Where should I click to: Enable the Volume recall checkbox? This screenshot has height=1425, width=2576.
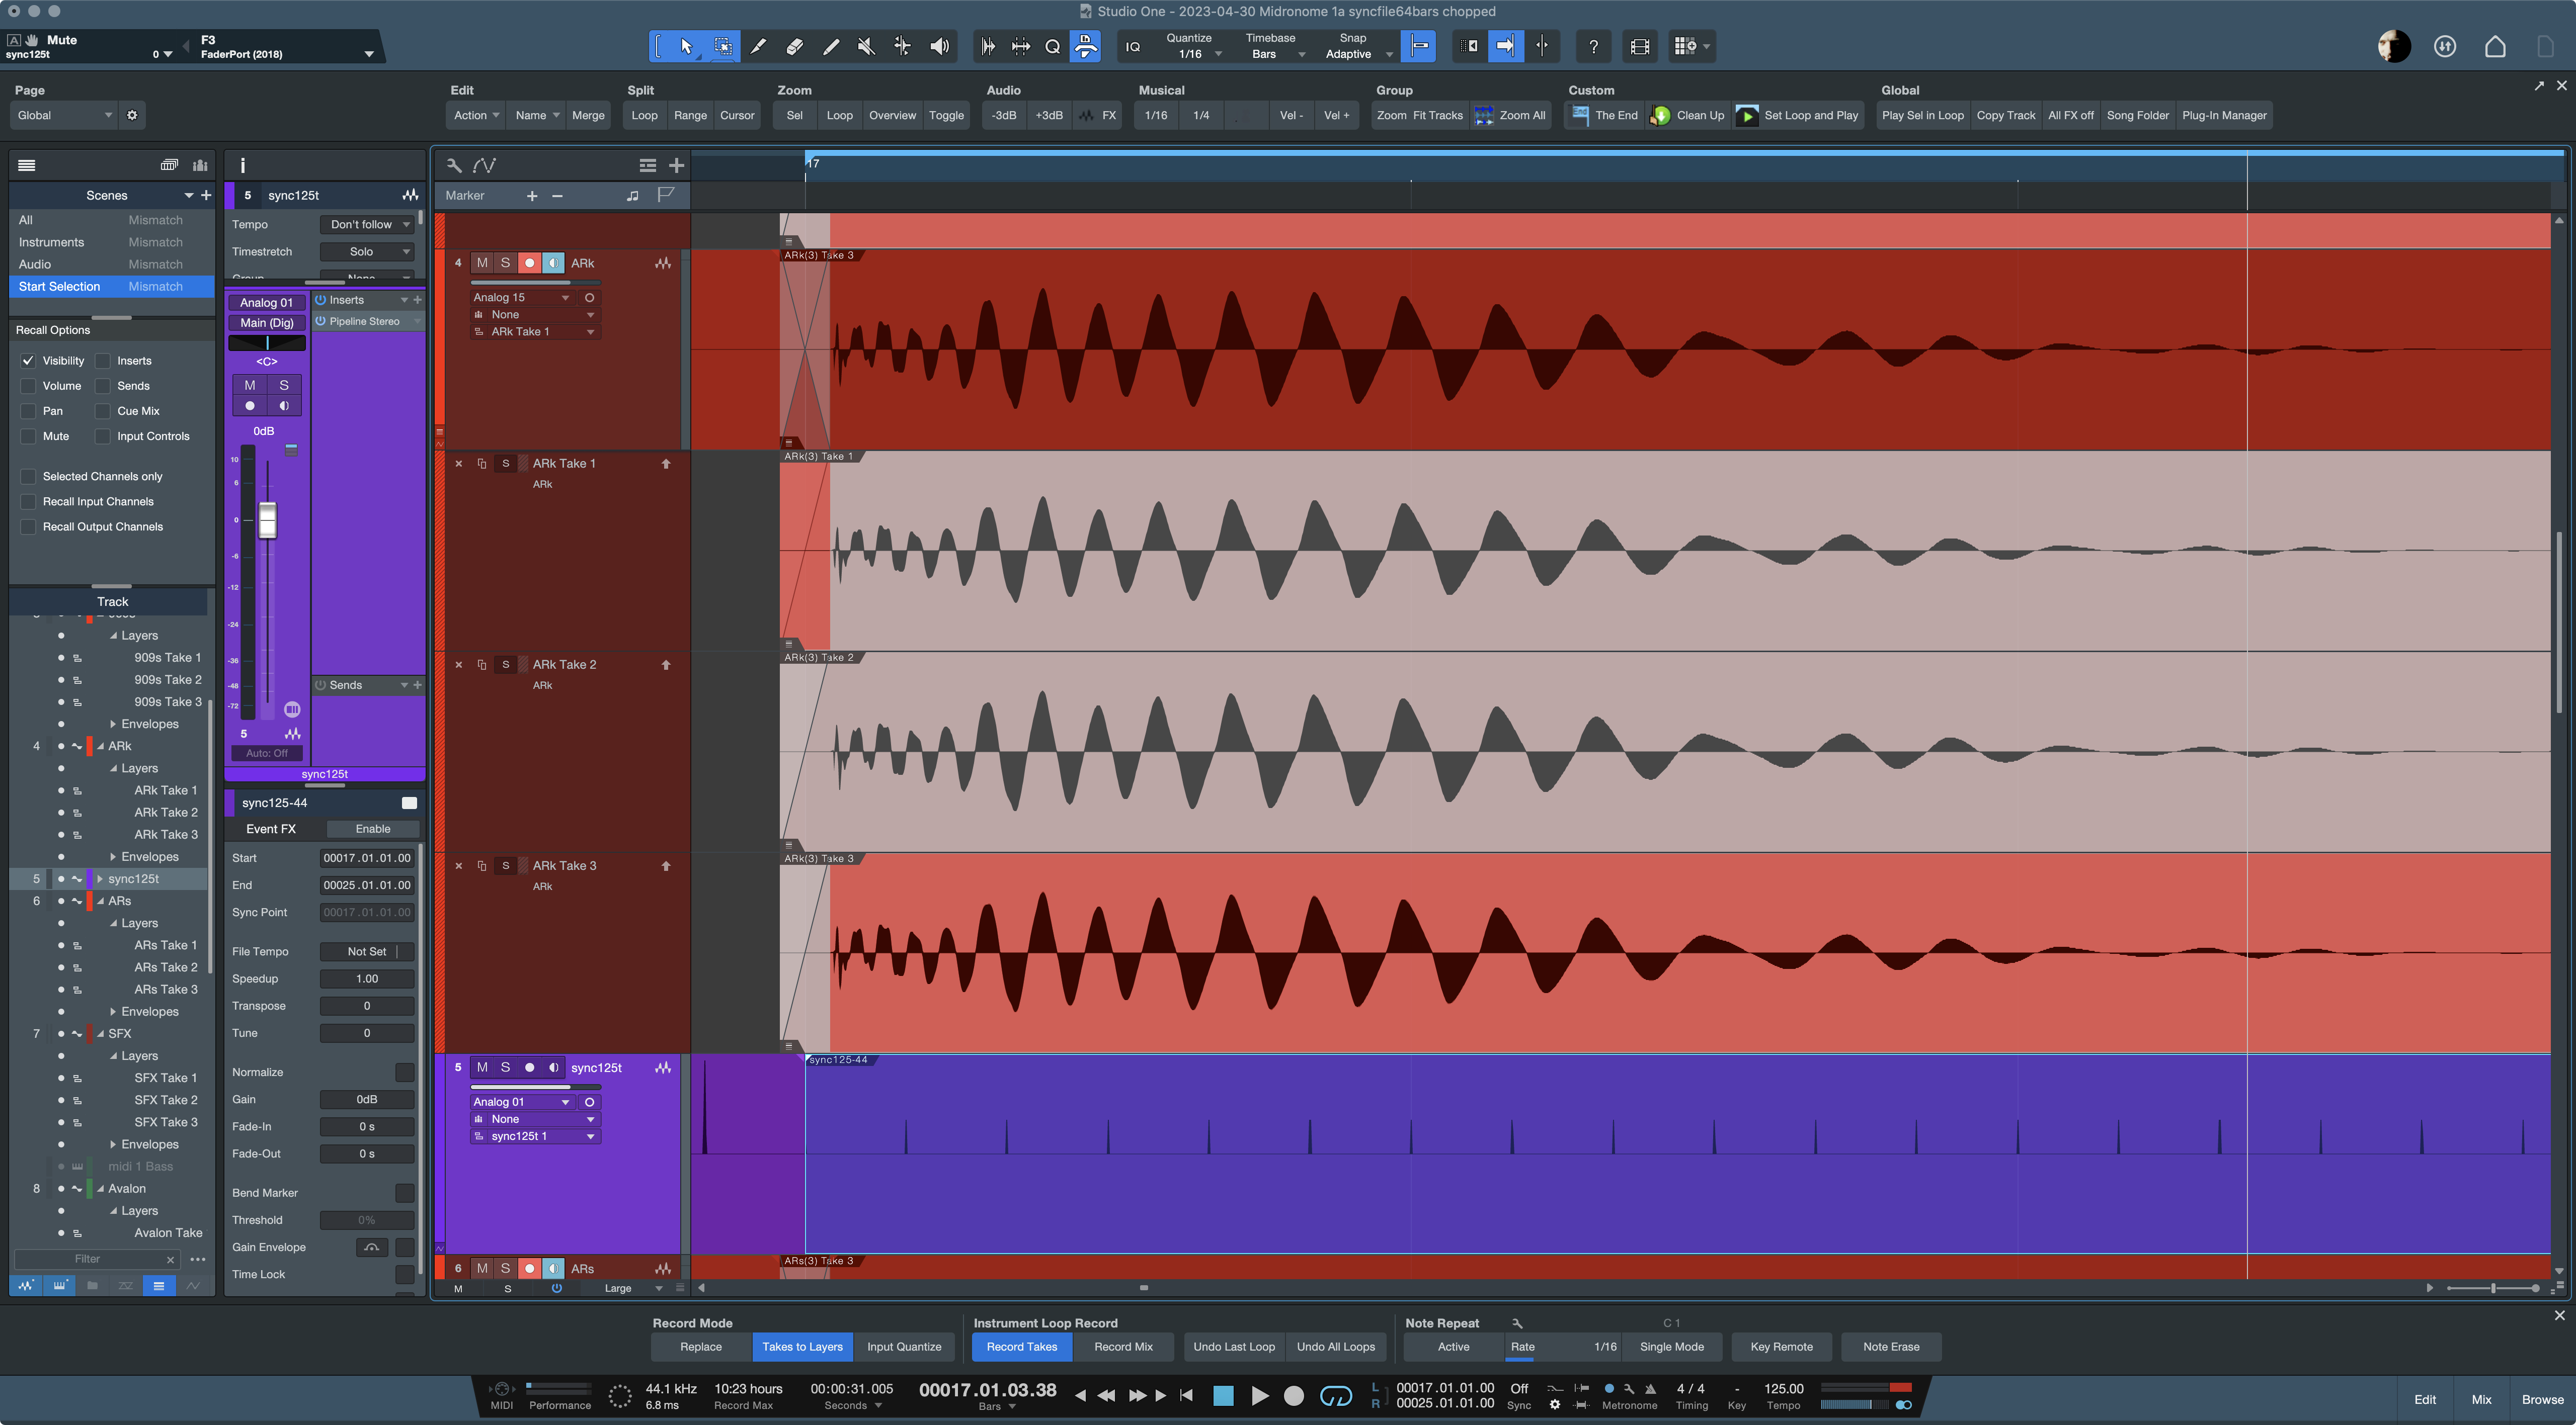(28, 386)
